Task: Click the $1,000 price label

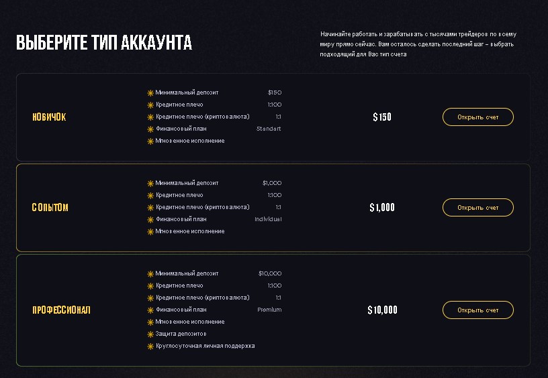Action: pos(382,208)
